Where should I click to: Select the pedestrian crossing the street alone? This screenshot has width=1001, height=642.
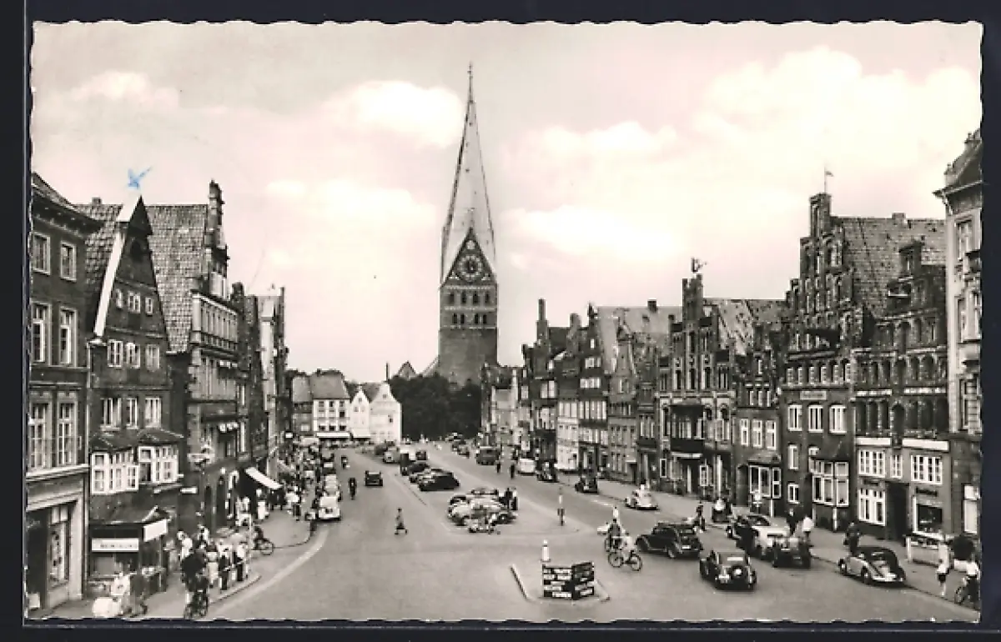(x=400, y=521)
